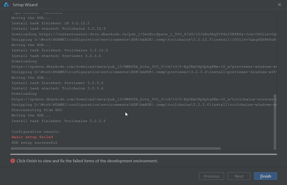Click the horizontal scrollbar of the log
The width and height of the screenshot is (287, 185).
[x=116, y=149]
